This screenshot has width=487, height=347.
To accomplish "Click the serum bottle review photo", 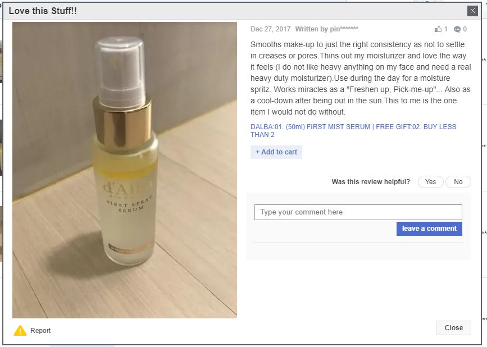I will 125,170.
